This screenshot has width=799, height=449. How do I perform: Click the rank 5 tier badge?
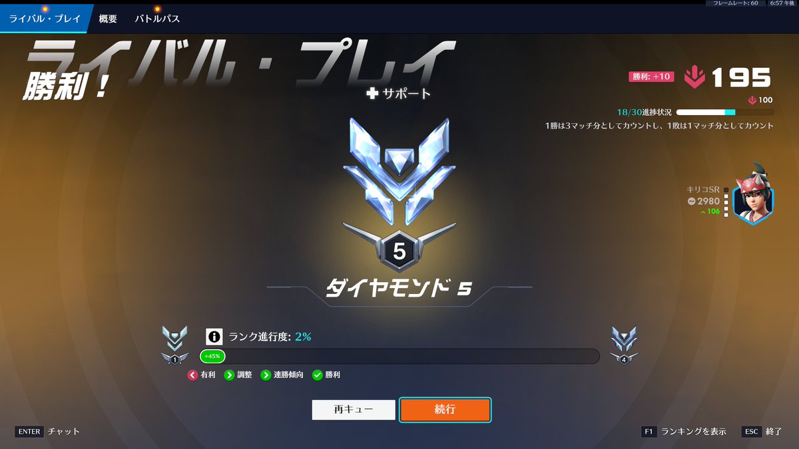coord(400,251)
